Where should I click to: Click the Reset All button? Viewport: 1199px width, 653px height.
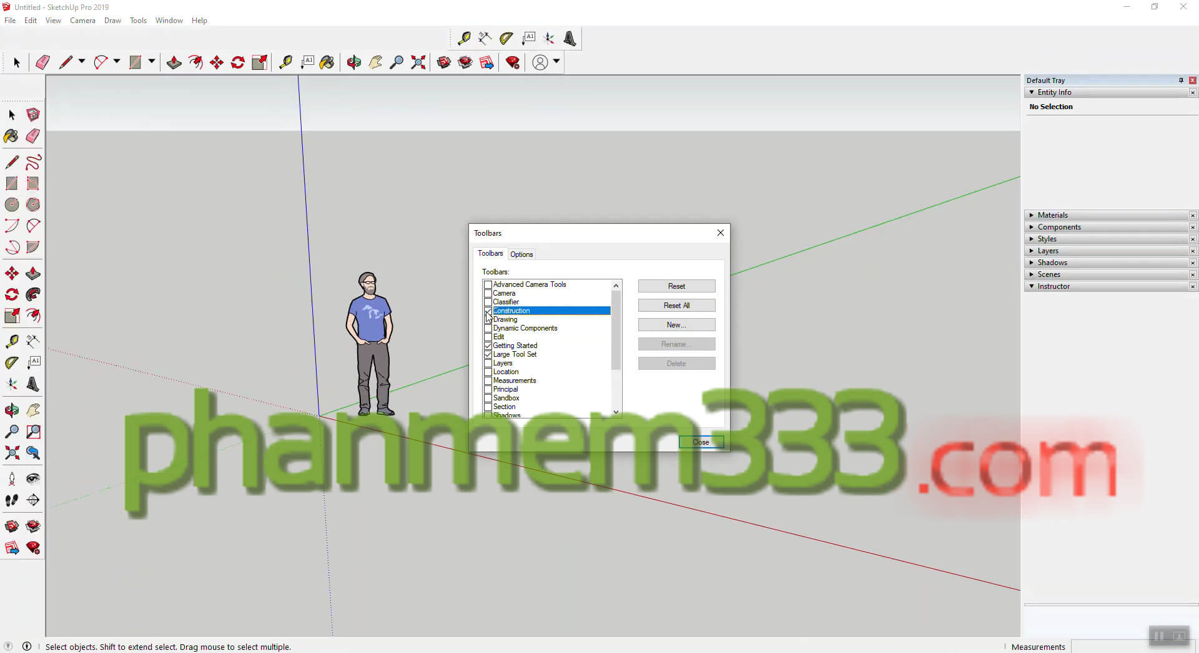click(x=676, y=306)
